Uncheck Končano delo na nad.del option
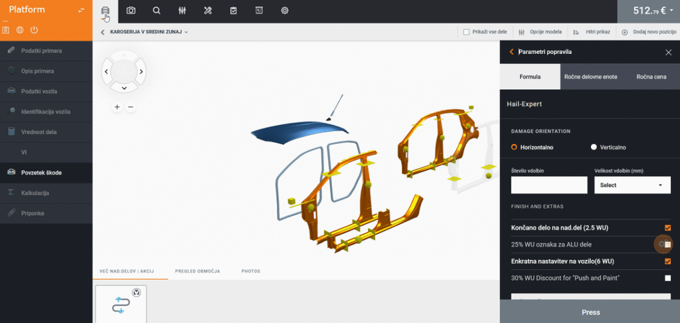This screenshot has width=680, height=323. [x=667, y=228]
